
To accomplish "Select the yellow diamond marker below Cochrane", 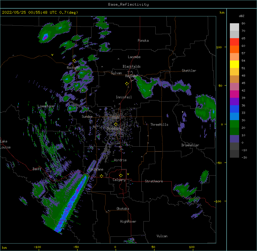I will (101, 176).
